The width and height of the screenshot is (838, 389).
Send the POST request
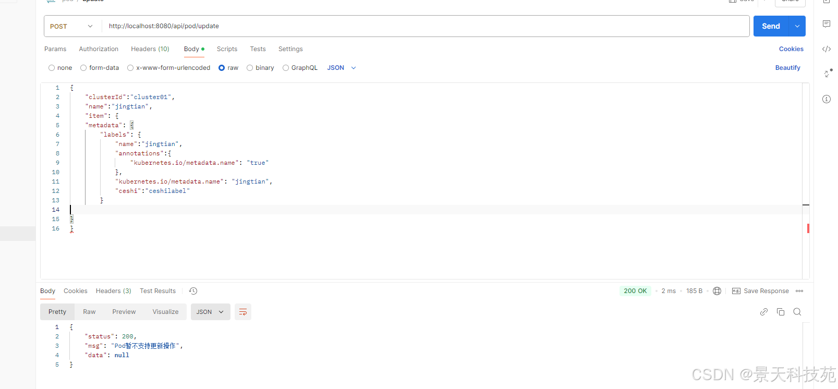[x=771, y=26]
